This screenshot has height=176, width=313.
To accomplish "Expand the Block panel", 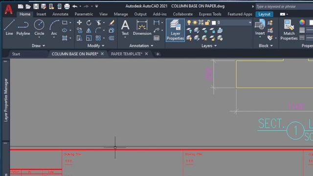I will (266, 45).
